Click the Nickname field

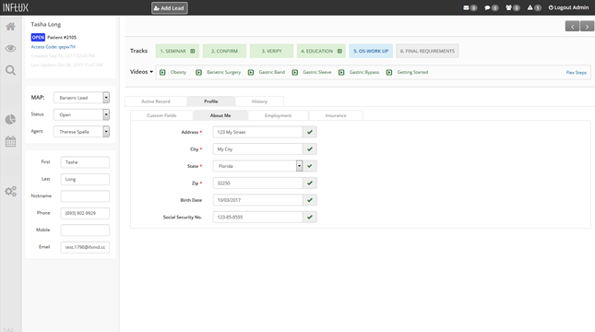click(x=85, y=196)
